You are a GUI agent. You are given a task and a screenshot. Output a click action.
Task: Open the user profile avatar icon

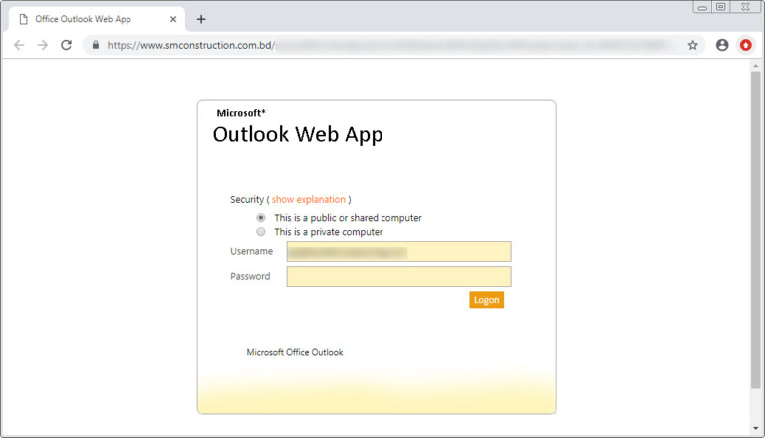pos(722,45)
